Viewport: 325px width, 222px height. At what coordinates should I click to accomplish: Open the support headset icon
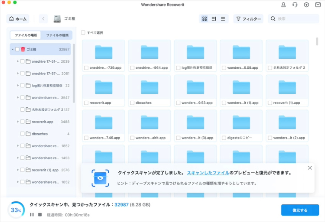295,5
